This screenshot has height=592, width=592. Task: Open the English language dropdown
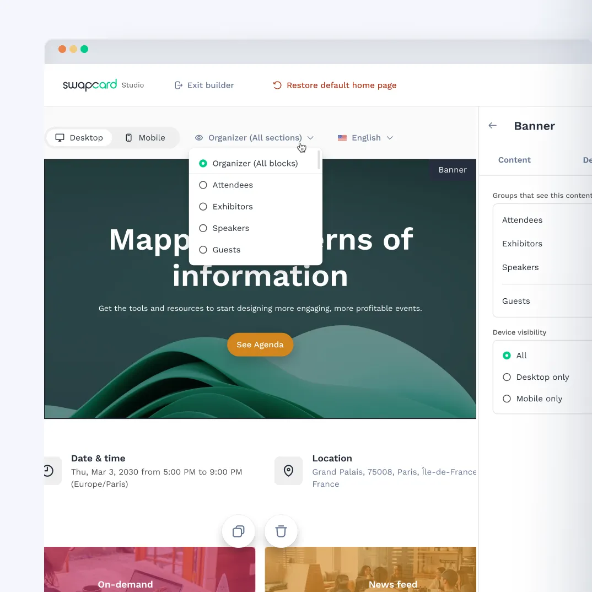click(390, 137)
